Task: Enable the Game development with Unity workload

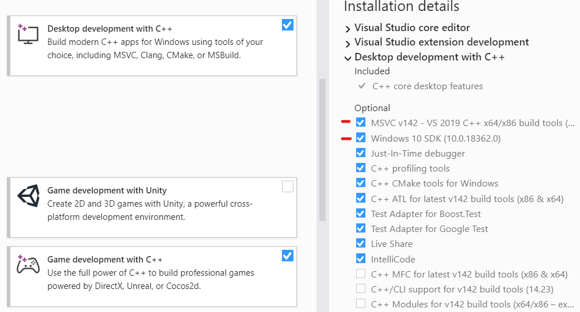Action: pos(288,187)
